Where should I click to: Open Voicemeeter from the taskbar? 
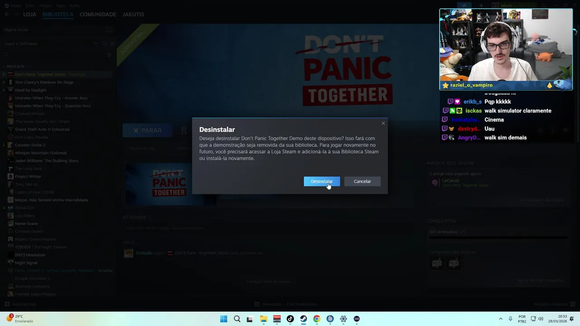pos(277,319)
